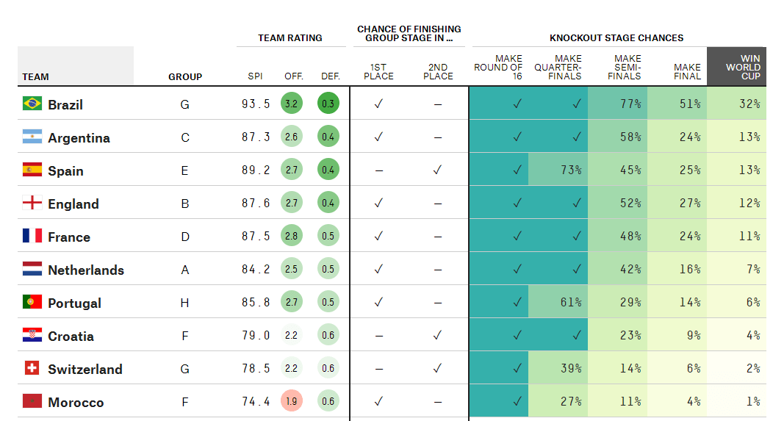Click the Brazil flag icon

(x=32, y=104)
